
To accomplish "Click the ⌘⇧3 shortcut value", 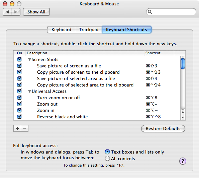I will [x=152, y=66].
